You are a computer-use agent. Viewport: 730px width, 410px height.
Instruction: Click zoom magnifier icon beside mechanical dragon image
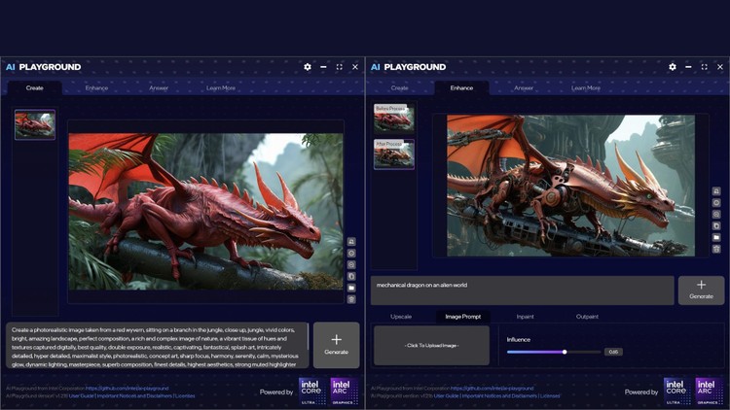coord(716,215)
